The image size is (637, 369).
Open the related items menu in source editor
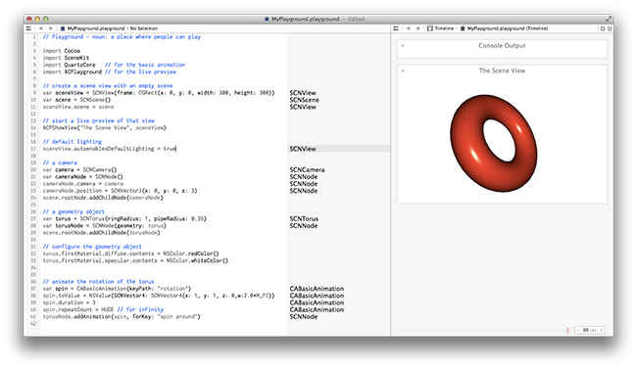(28, 28)
